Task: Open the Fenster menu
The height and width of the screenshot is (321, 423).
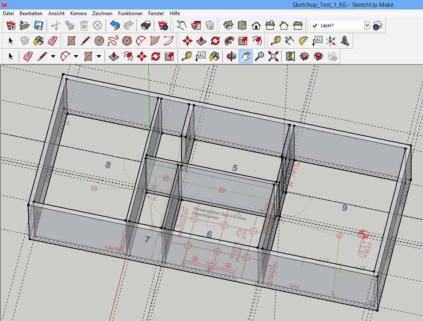Action: [x=156, y=13]
